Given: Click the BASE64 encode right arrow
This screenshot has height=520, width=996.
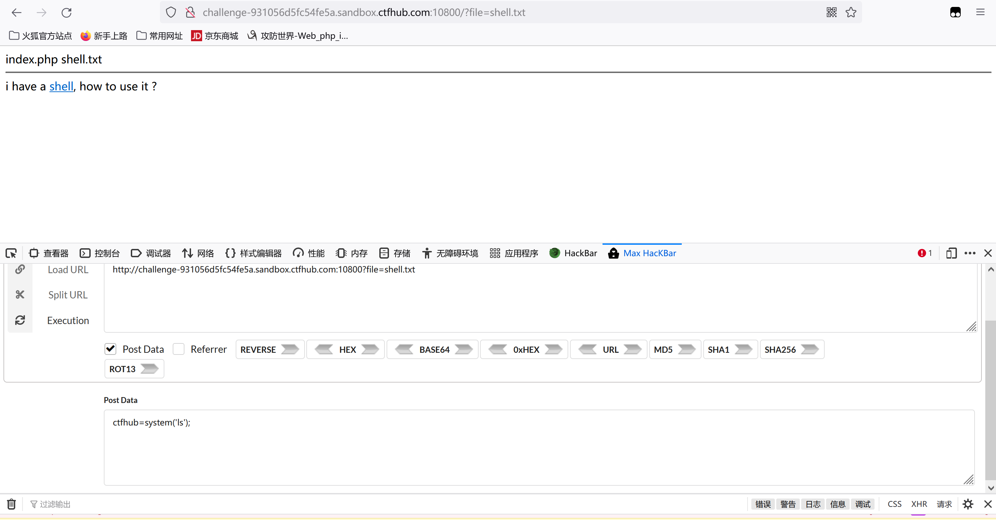Looking at the screenshot, I should point(464,349).
